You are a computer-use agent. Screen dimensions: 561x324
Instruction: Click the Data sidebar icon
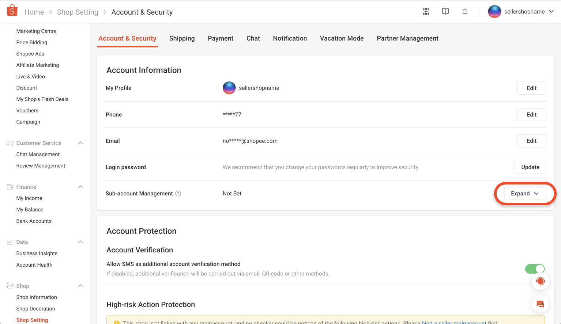(10, 241)
